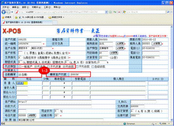Click into the 轉單客戶代號 input field
Viewport: 174px width, 126px height.
click(80, 75)
